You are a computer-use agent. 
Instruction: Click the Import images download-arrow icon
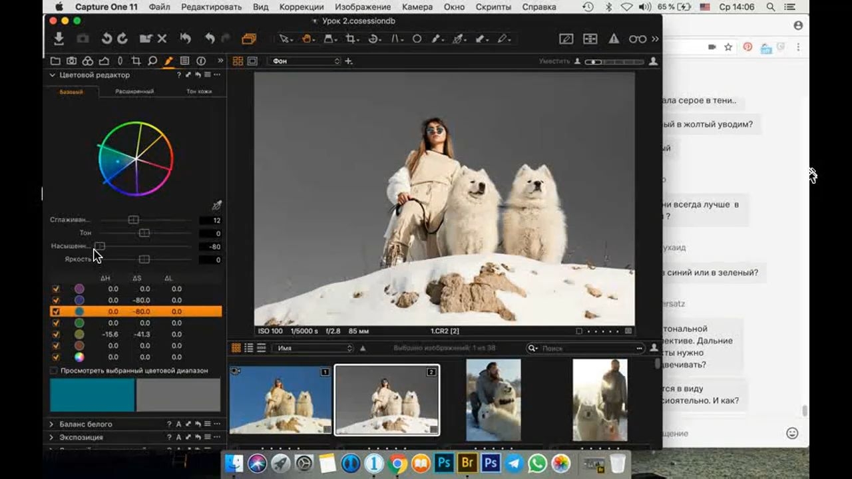pyautogui.click(x=59, y=39)
